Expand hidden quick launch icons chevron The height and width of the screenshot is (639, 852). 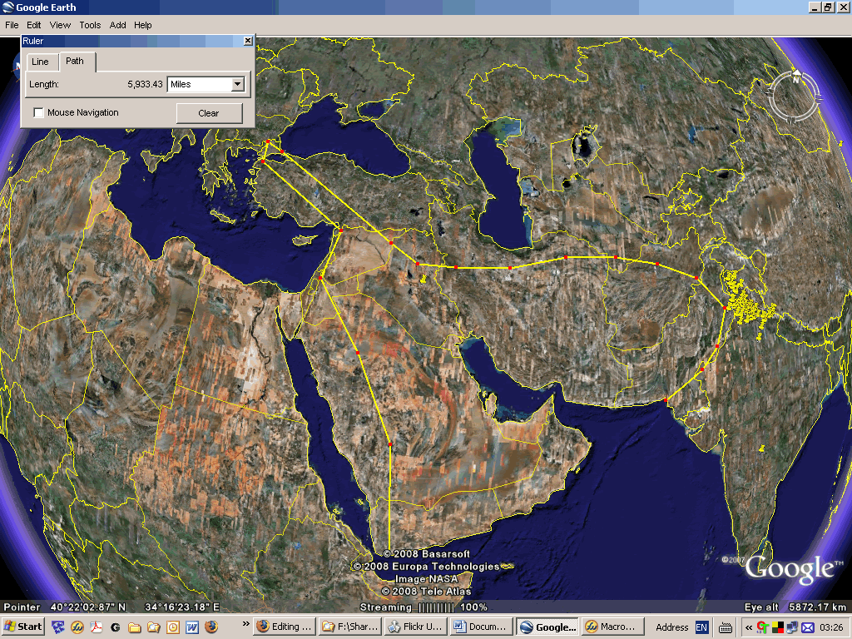[245, 624]
